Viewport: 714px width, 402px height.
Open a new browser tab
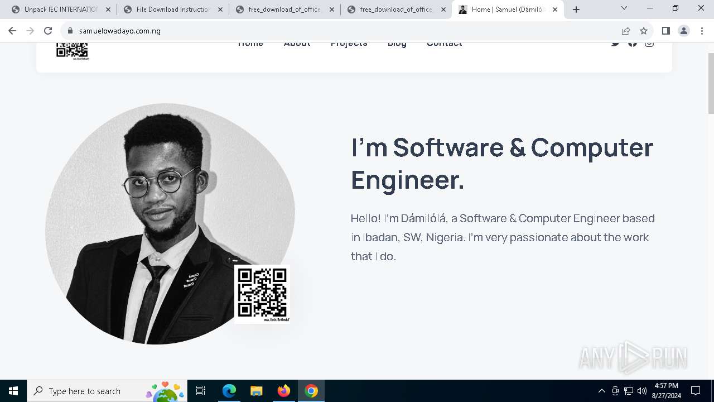pos(576,9)
